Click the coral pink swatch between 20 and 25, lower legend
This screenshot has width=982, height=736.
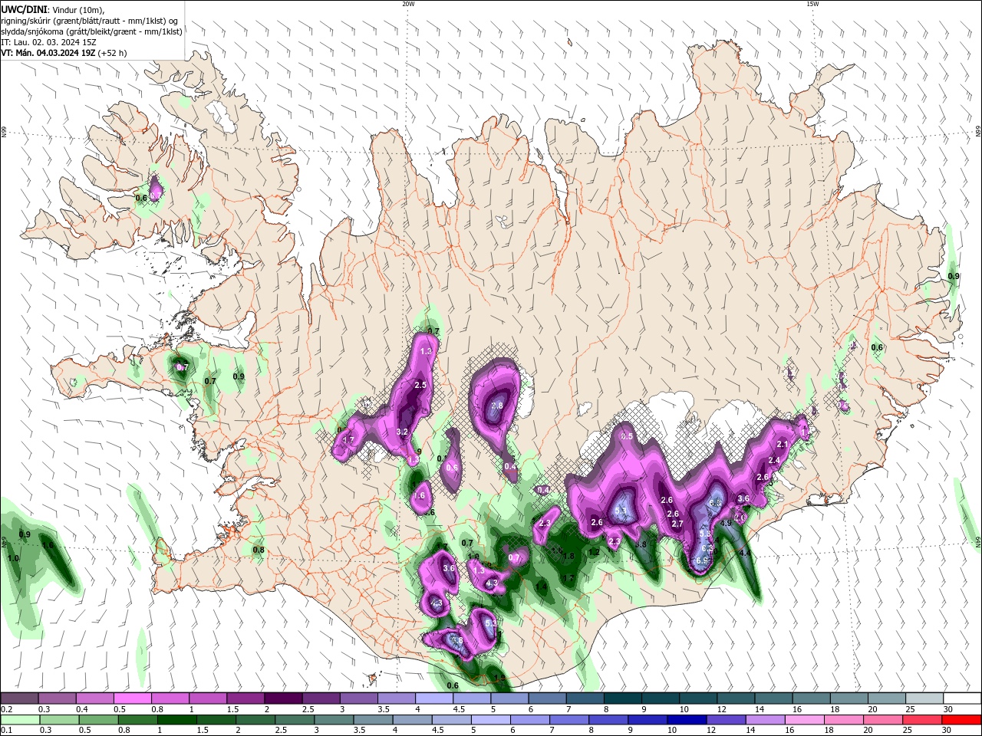(x=882, y=720)
